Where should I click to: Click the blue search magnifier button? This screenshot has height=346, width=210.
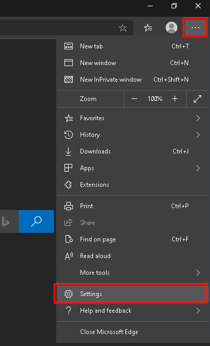pyautogui.click(x=36, y=221)
